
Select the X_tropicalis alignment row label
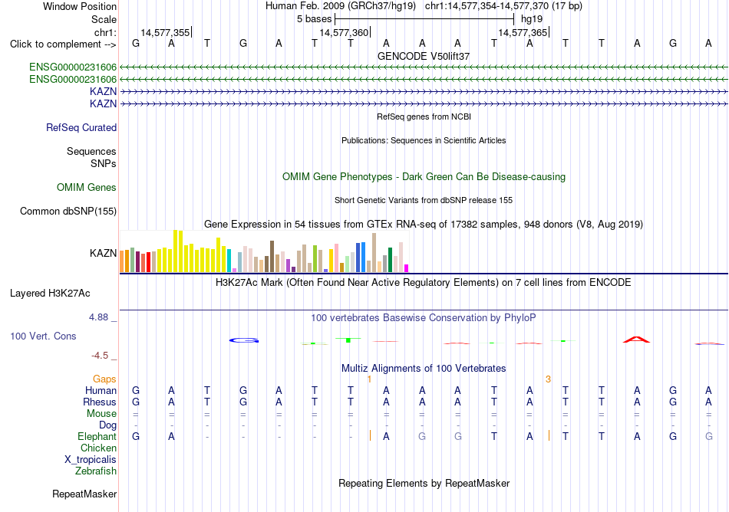coord(91,460)
